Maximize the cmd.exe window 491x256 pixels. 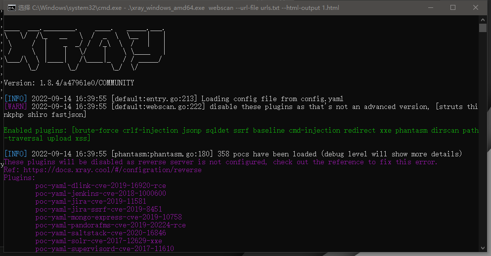tap(453, 7)
